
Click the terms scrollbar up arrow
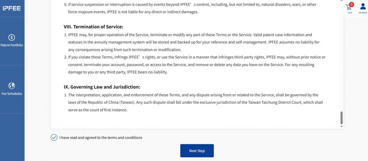point(341,1)
